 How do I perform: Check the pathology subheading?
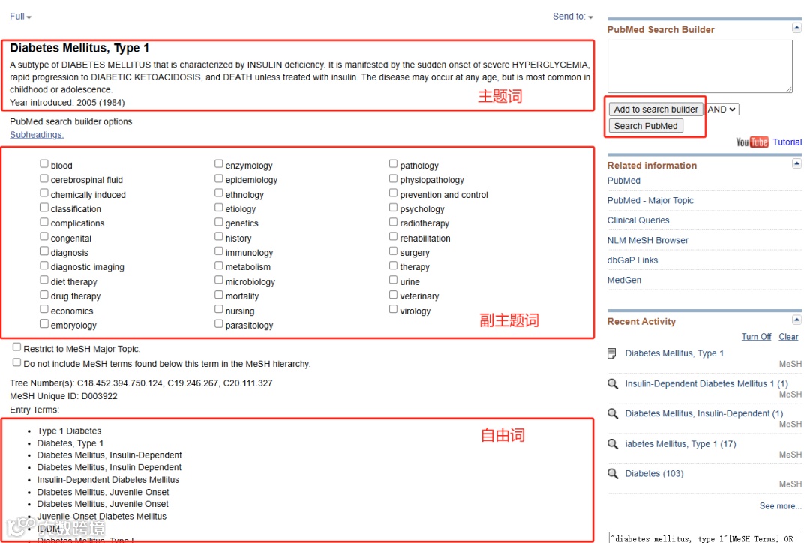pos(393,163)
